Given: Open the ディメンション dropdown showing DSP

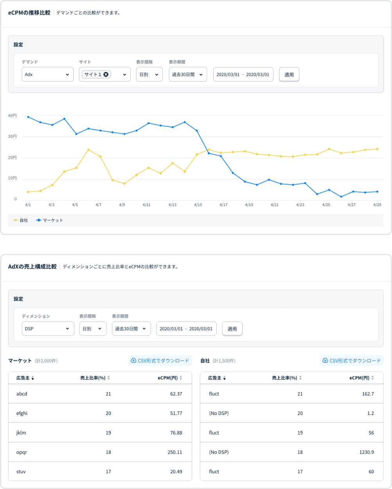Looking at the screenshot, I should point(48,329).
